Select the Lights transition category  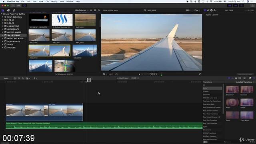click(205, 127)
